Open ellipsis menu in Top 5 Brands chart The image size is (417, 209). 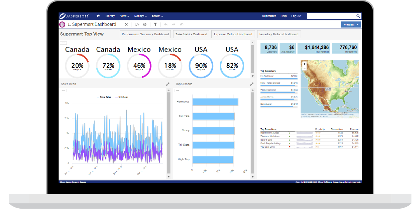(x=178, y=91)
